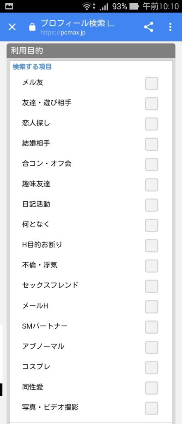Tap the share icon in toolbar

149,27
